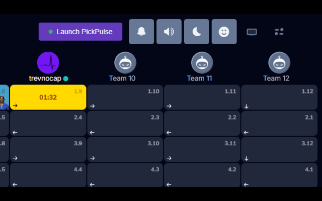Select draft pick cell 1.10
The image size is (322, 201).
click(x=125, y=97)
